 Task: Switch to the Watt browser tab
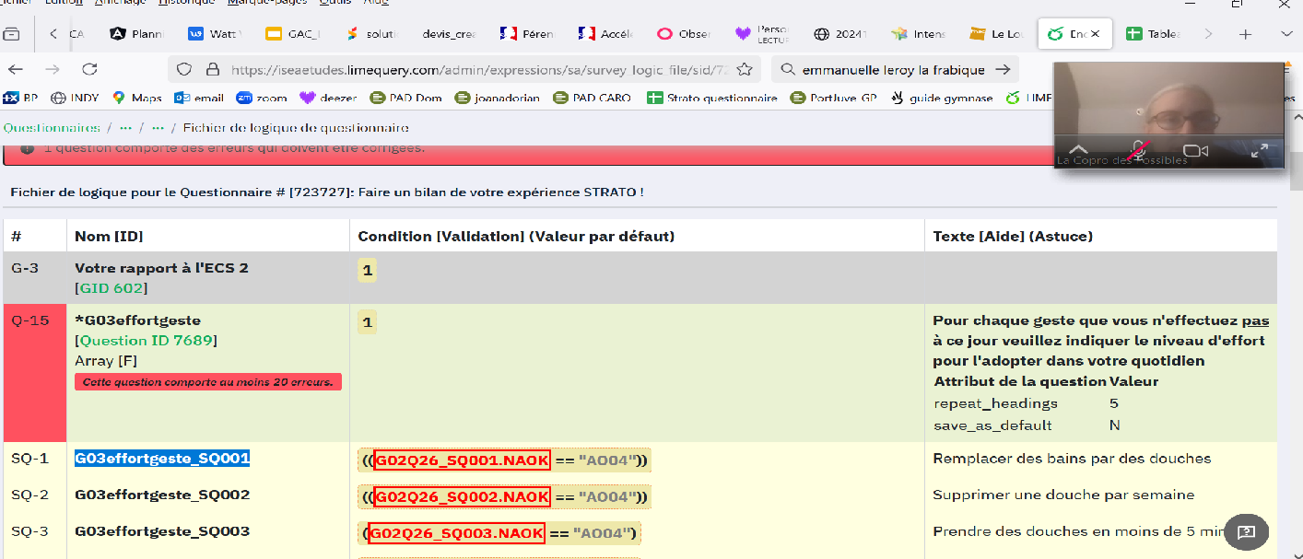click(216, 34)
